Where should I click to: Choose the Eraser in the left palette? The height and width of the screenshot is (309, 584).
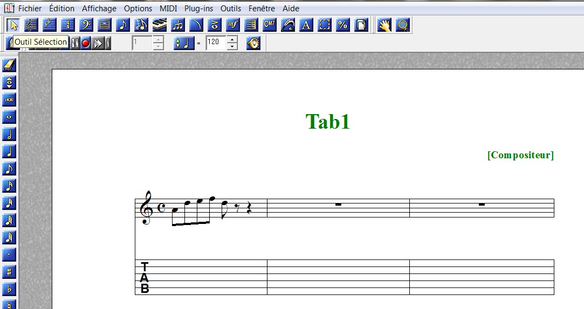click(x=9, y=66)
